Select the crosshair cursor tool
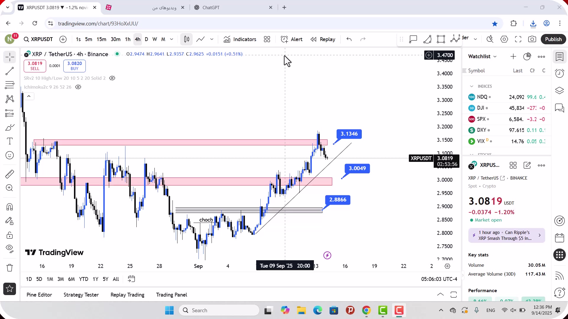Viewport: 568px width, 319px height. (x=10, y=57)
